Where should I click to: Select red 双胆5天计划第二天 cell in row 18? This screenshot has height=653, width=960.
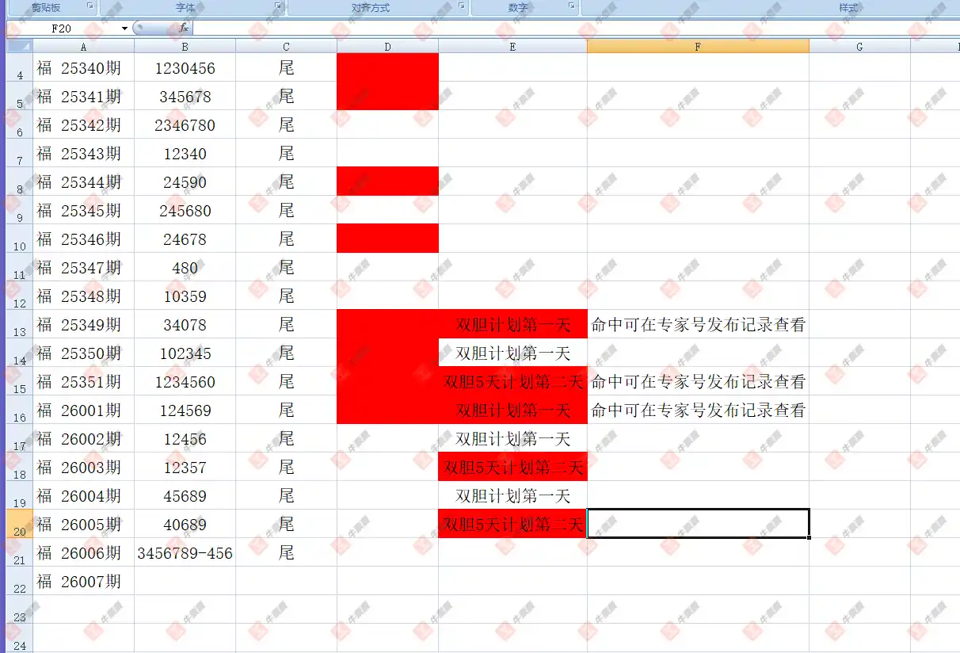coord(512,468)
